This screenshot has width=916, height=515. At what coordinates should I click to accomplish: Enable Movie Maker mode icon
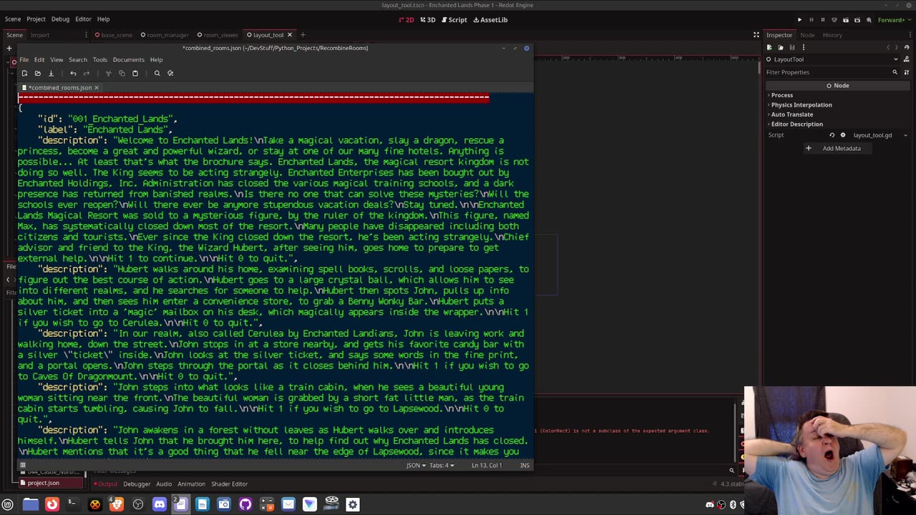[868, 20]
